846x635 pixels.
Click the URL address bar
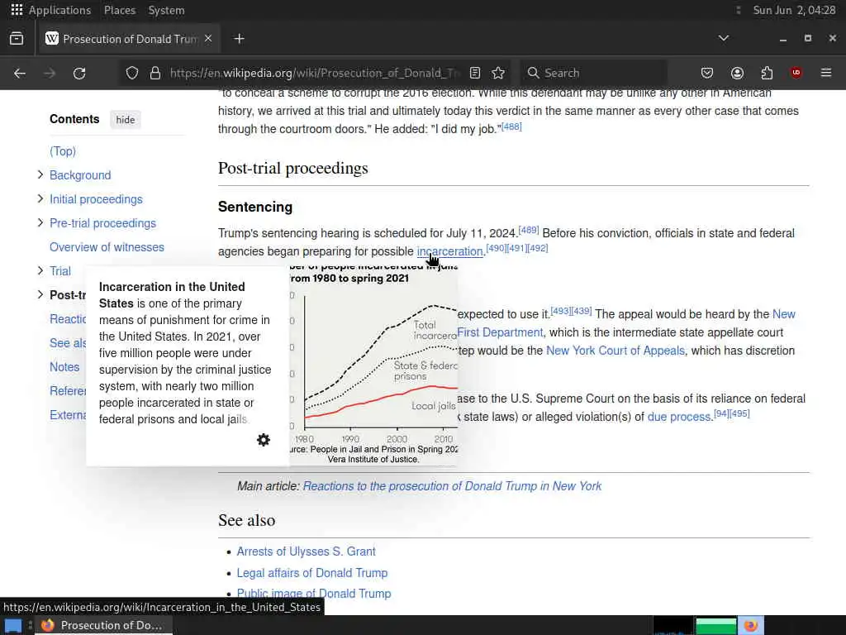[313, 73]
